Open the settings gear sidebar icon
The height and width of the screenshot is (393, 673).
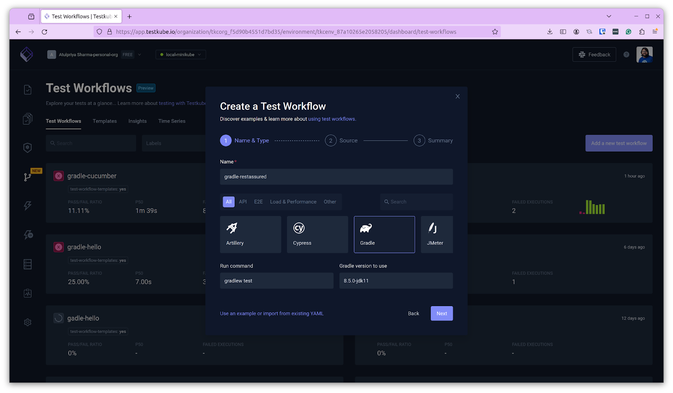click(x=28, y=322)
